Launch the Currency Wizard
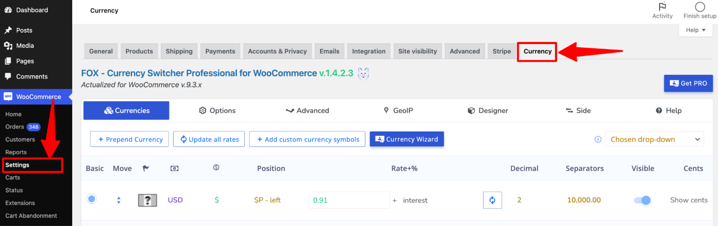718x226 pixels. [x=407, y=139]
